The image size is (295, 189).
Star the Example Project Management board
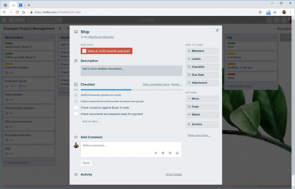pos(60,29)
